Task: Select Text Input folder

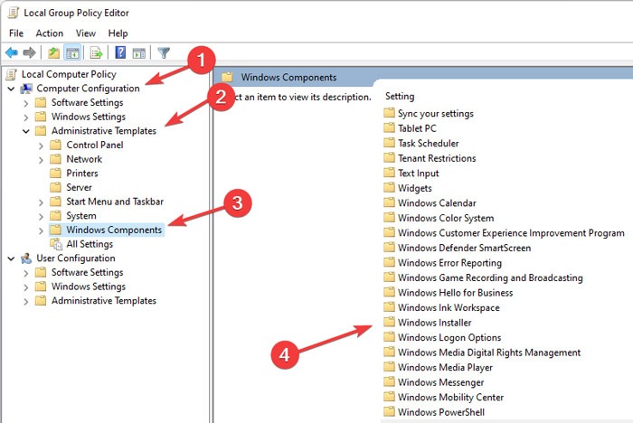Action: tap(418, 174)
